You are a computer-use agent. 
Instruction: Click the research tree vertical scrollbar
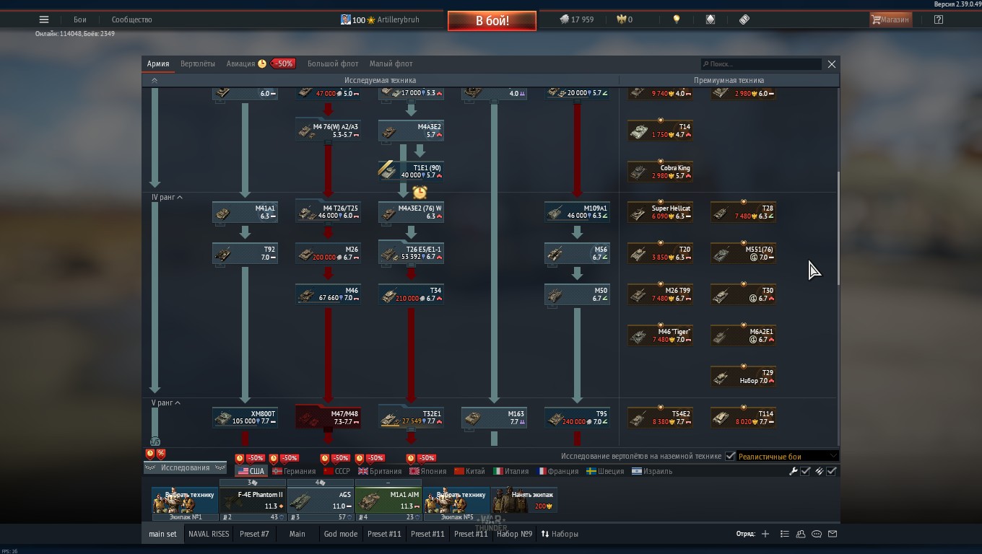point(838,229)
